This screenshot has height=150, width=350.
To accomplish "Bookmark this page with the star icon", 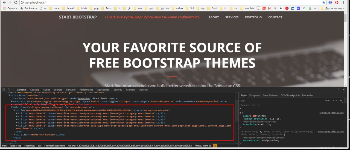I will click(x=324, y=2).
